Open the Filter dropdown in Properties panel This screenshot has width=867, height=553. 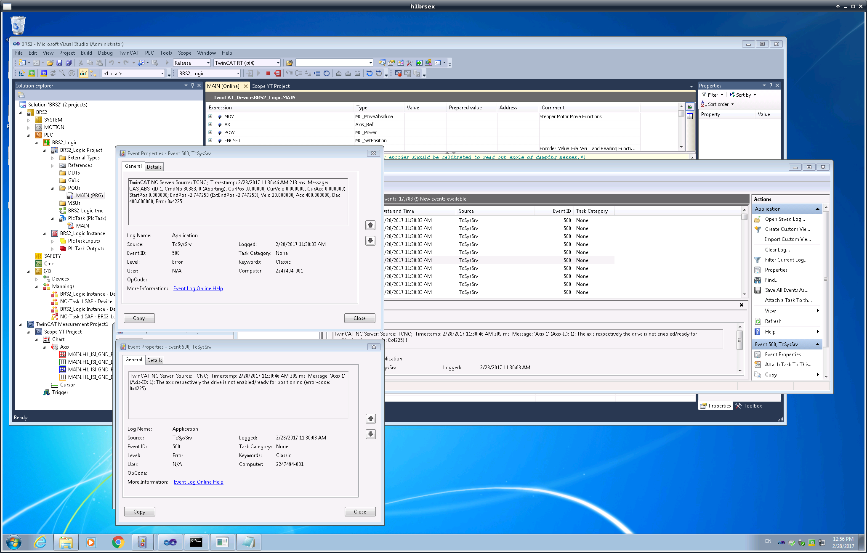coord(713,95)
